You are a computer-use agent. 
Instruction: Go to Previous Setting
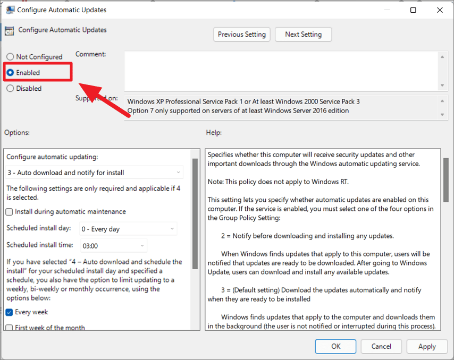coord(242,35)
